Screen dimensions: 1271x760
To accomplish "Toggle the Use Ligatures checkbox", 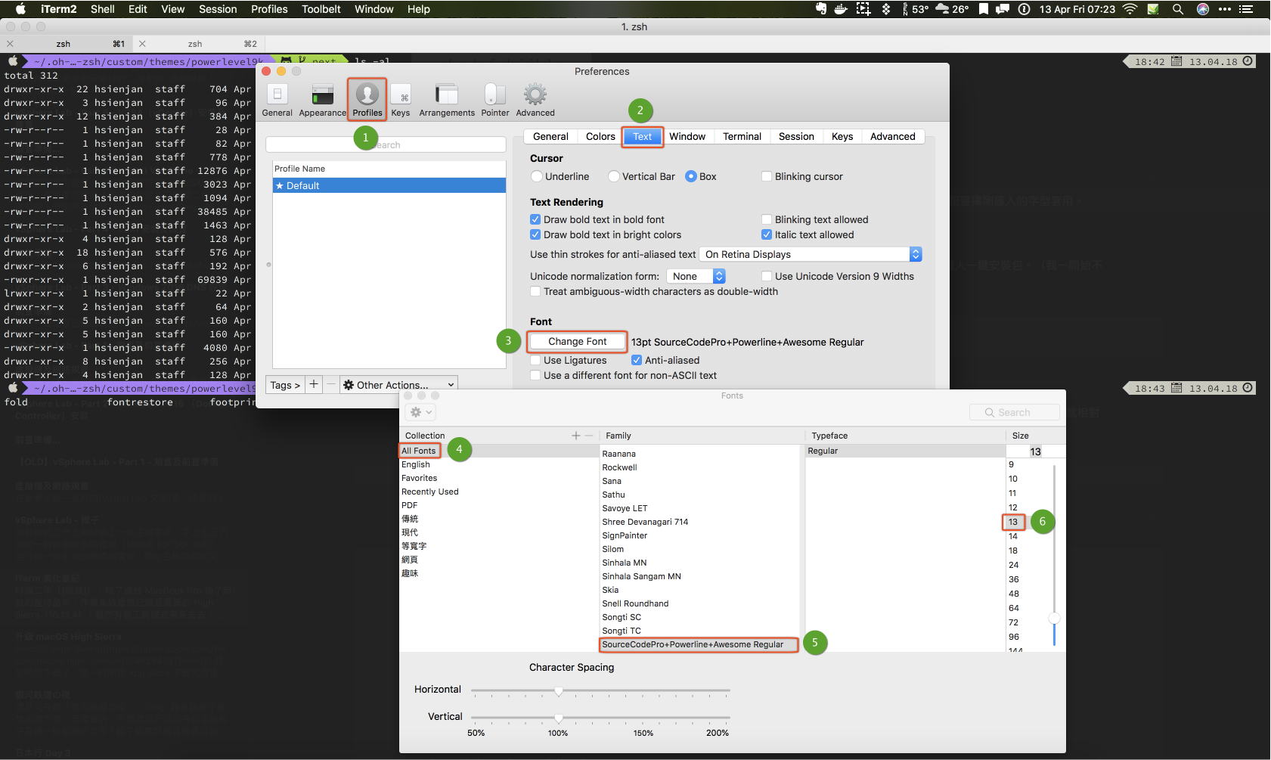I will (535, 360).
